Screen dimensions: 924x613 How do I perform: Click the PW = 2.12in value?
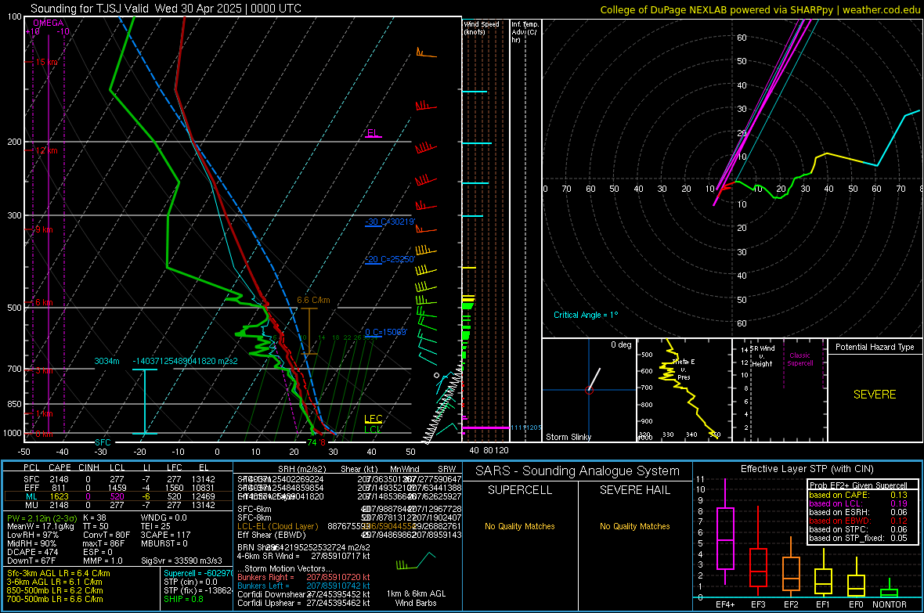41,518
